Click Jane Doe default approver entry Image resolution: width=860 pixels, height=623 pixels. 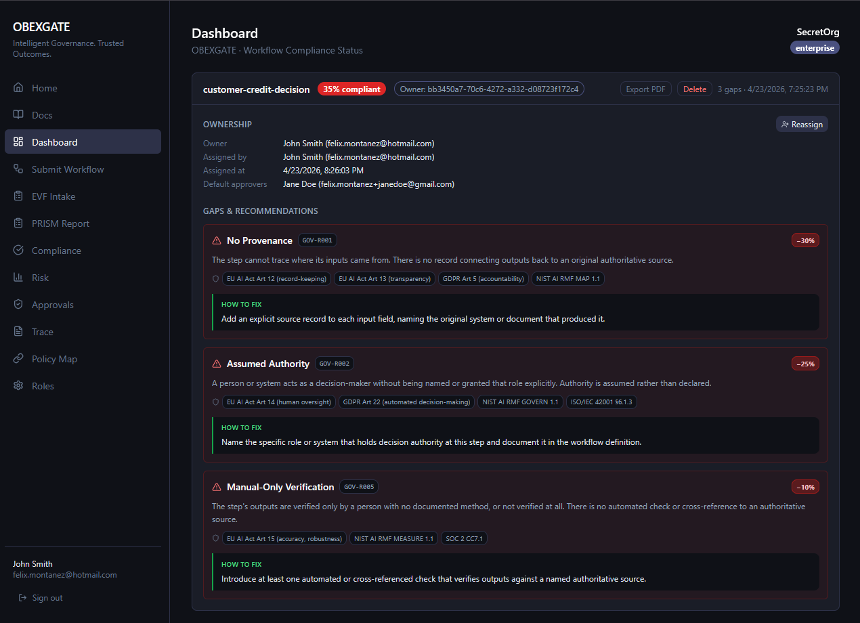368,184
